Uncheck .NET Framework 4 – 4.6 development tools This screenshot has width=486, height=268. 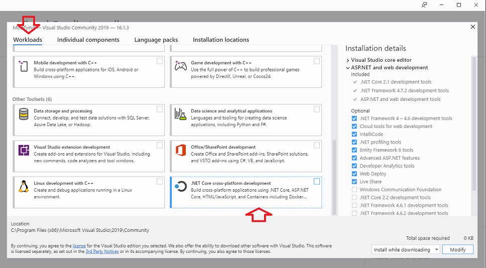[354, 118]
